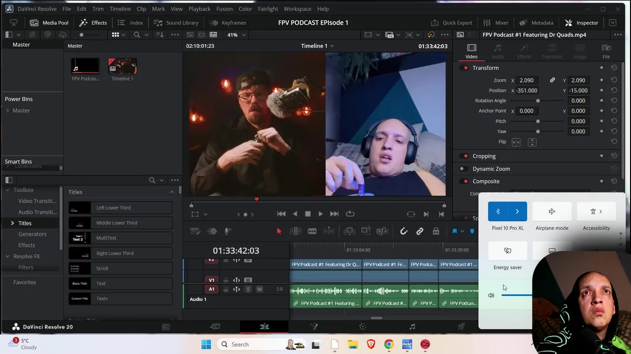The height and width of the screenshot is (354, 631).
Task: Click the Overwrite Clip icon
Action: click(x=366, y=231)
